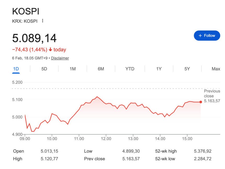This screenshot has height=169, width=225.
Task: Click the chart line near 12.00
Action: tap(106, 103)
